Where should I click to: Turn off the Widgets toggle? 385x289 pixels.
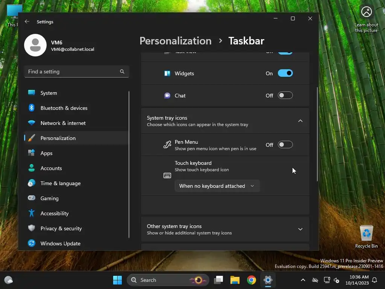pyautogui.click(x=285, y=73)
